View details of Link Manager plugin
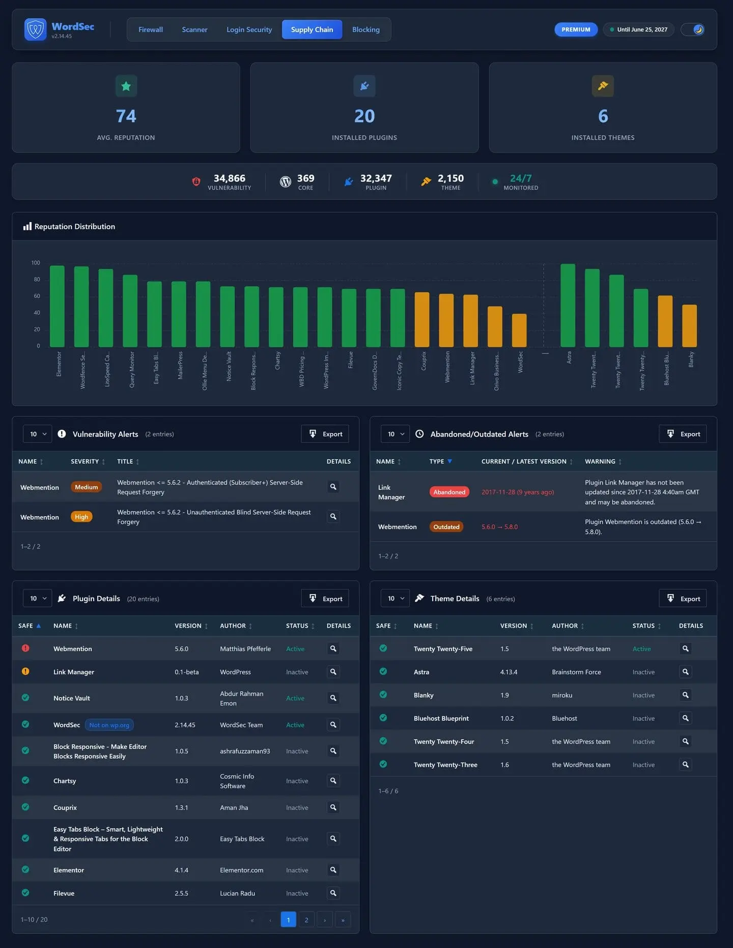 (x=333, y=672)
